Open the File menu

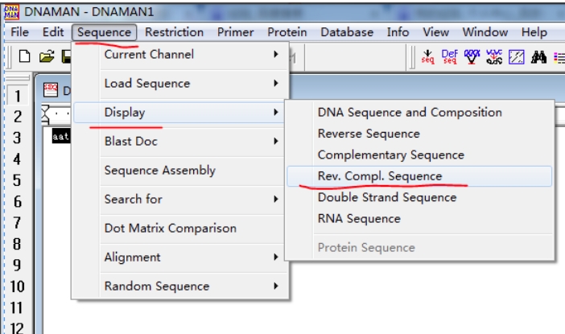pos(19,32)
